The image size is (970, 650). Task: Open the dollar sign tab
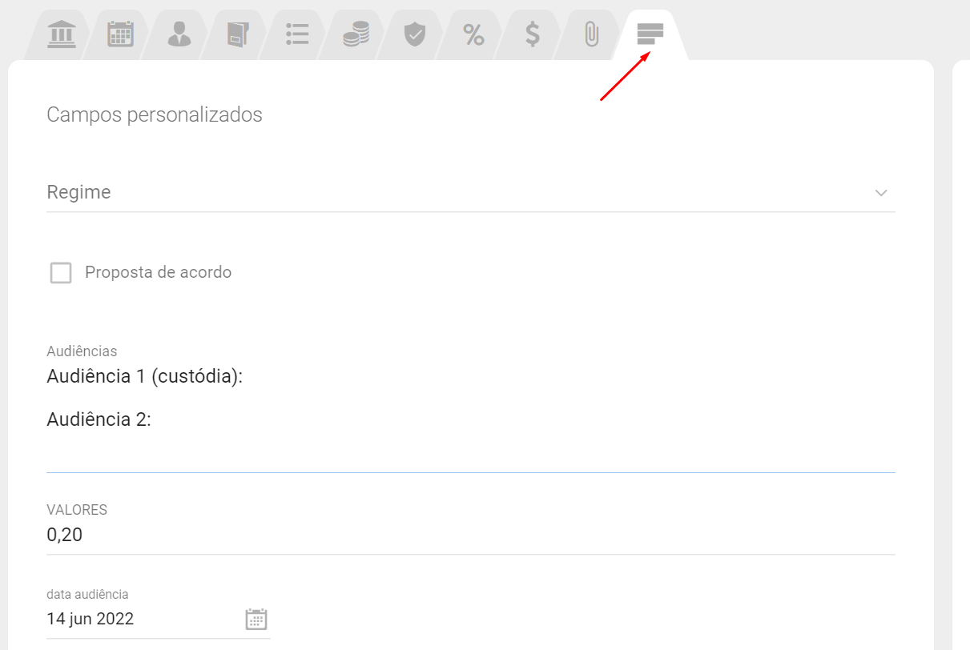pyautogui.click(x=532, y=34)
